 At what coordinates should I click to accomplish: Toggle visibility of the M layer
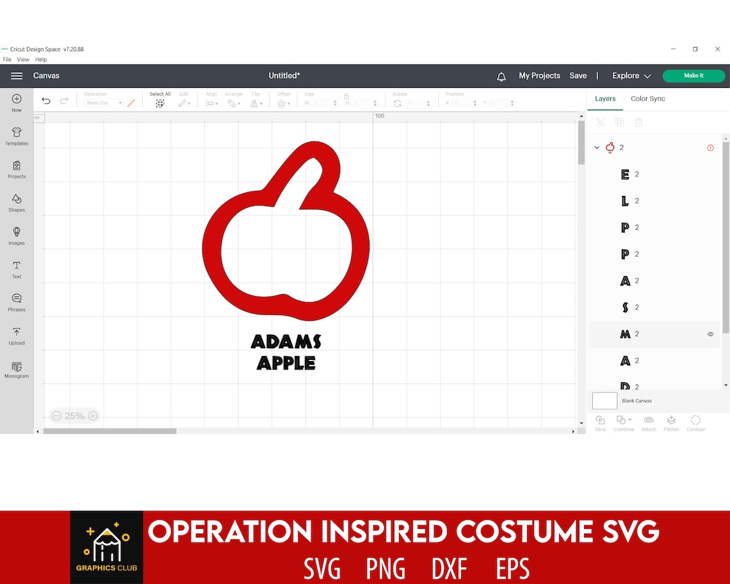[710, 334]
